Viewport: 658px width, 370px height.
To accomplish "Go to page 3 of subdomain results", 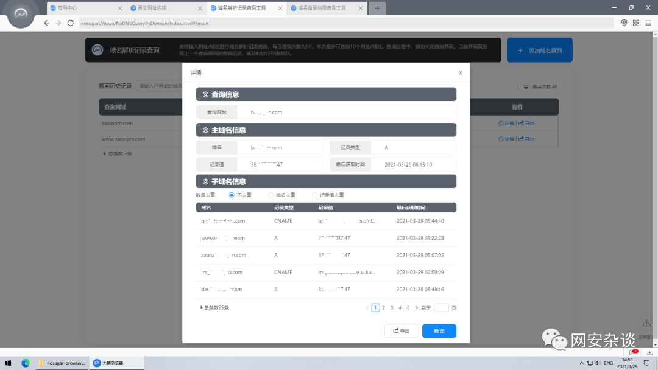I will pyautogui.click(x=392, y=307).
